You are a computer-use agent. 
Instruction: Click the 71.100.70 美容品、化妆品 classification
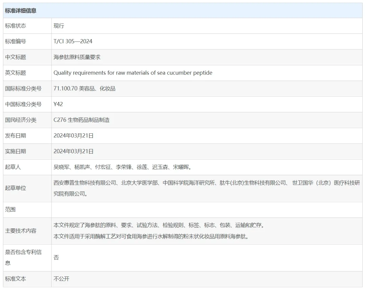pos(84,88)
